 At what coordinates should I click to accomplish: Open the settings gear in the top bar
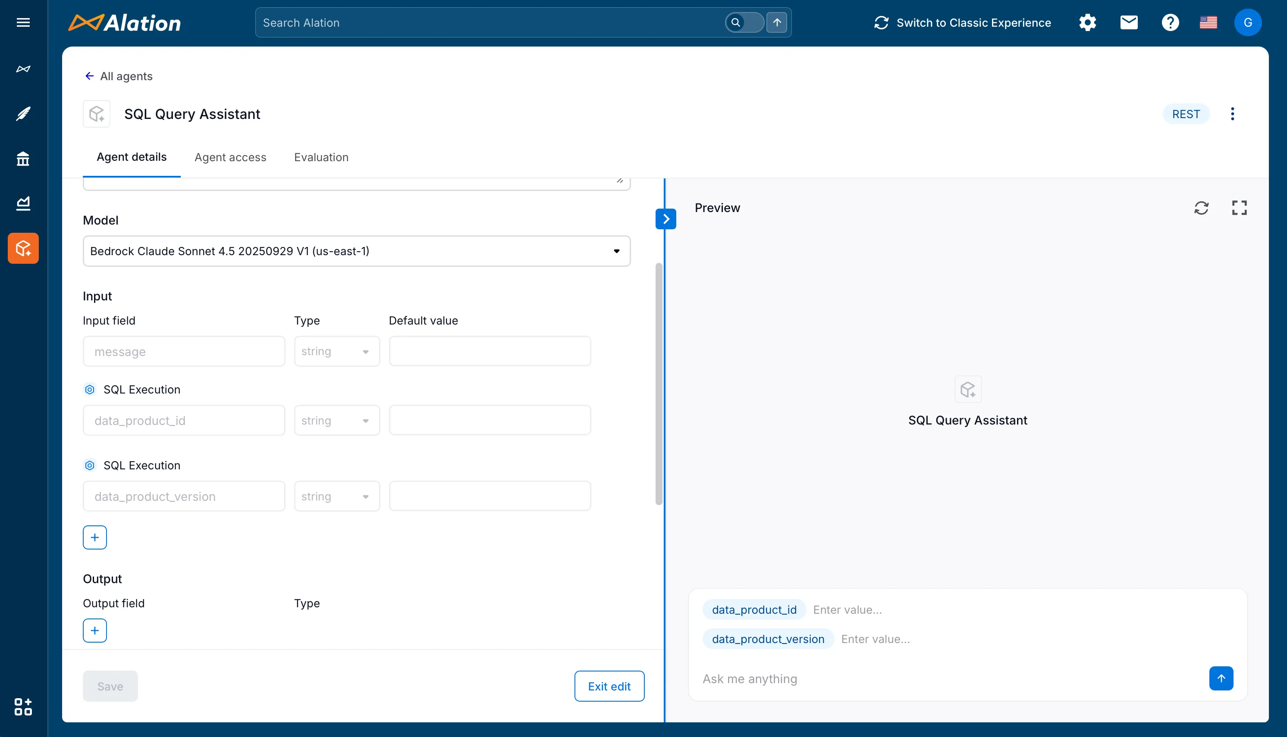point(1088,22)
